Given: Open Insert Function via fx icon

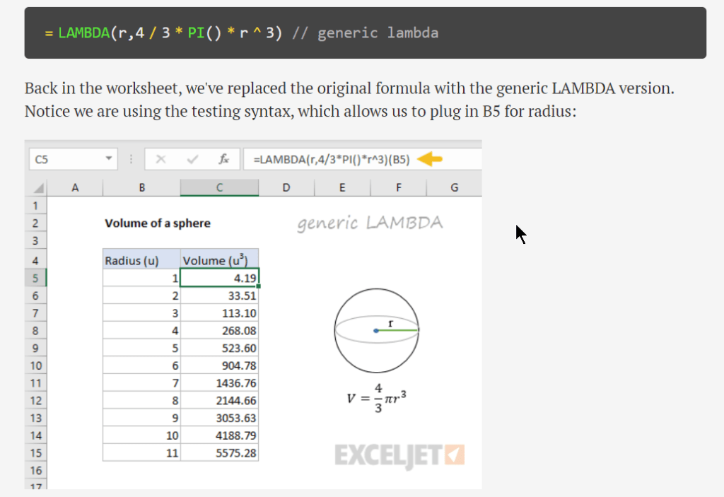Looking at the screenshot, I should click(223, 160).
